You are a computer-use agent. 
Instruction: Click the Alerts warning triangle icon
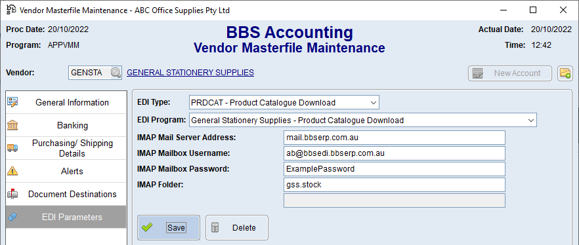pyautogui.click(x=12, y=171)
